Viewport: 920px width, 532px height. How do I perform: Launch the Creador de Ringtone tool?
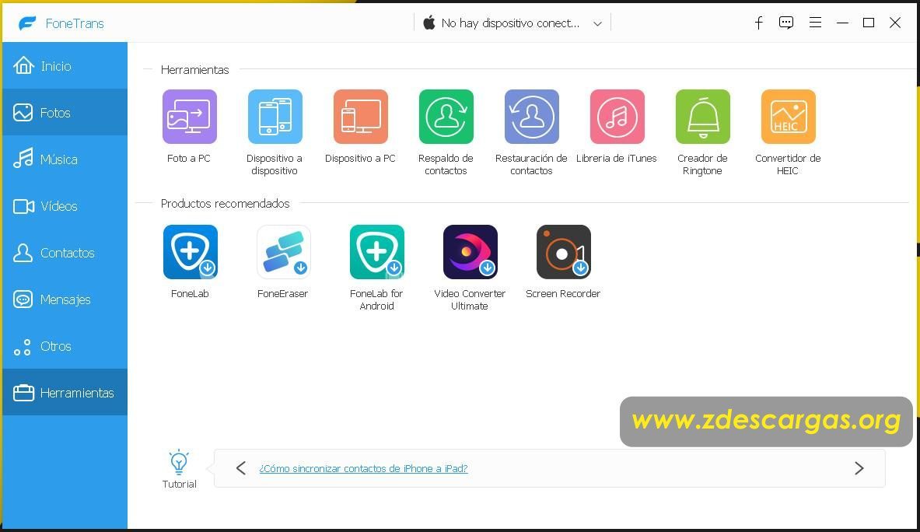[x=703, y=117]
